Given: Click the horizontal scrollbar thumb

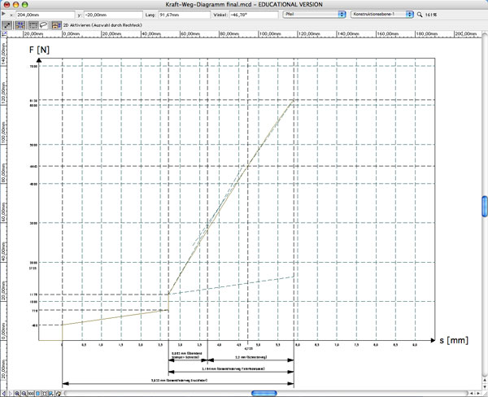Looking at the screenshot, I should [x=264, y=393].
